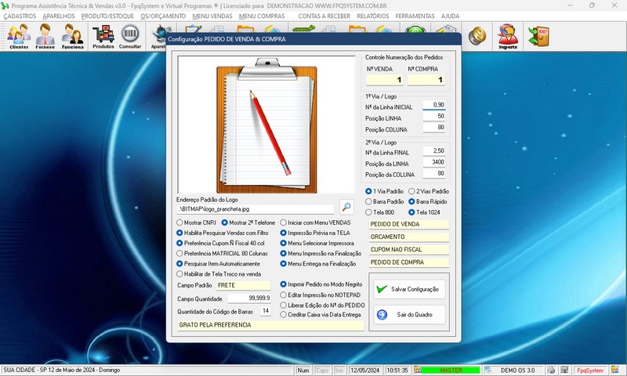Open the Funciona employees icon
The image size is (627, 376).
(72, 36)
